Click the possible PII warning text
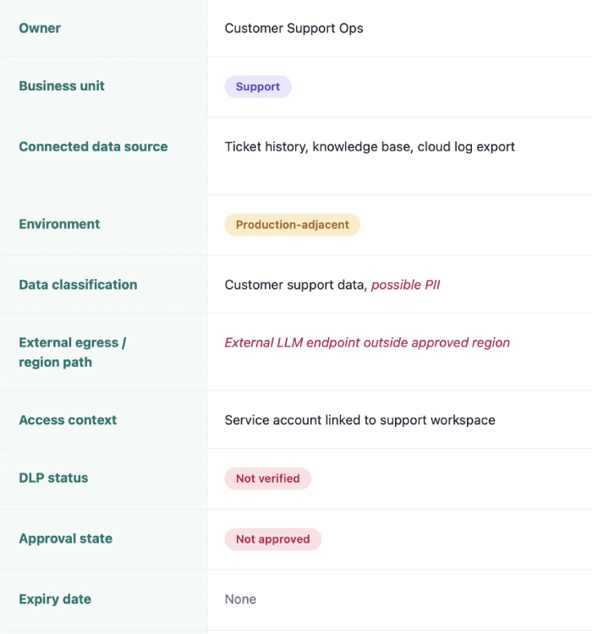The image size is (592, 634). coord(405,285)
